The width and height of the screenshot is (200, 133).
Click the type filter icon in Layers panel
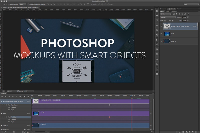pyautogui.click(x=179, y=14)
